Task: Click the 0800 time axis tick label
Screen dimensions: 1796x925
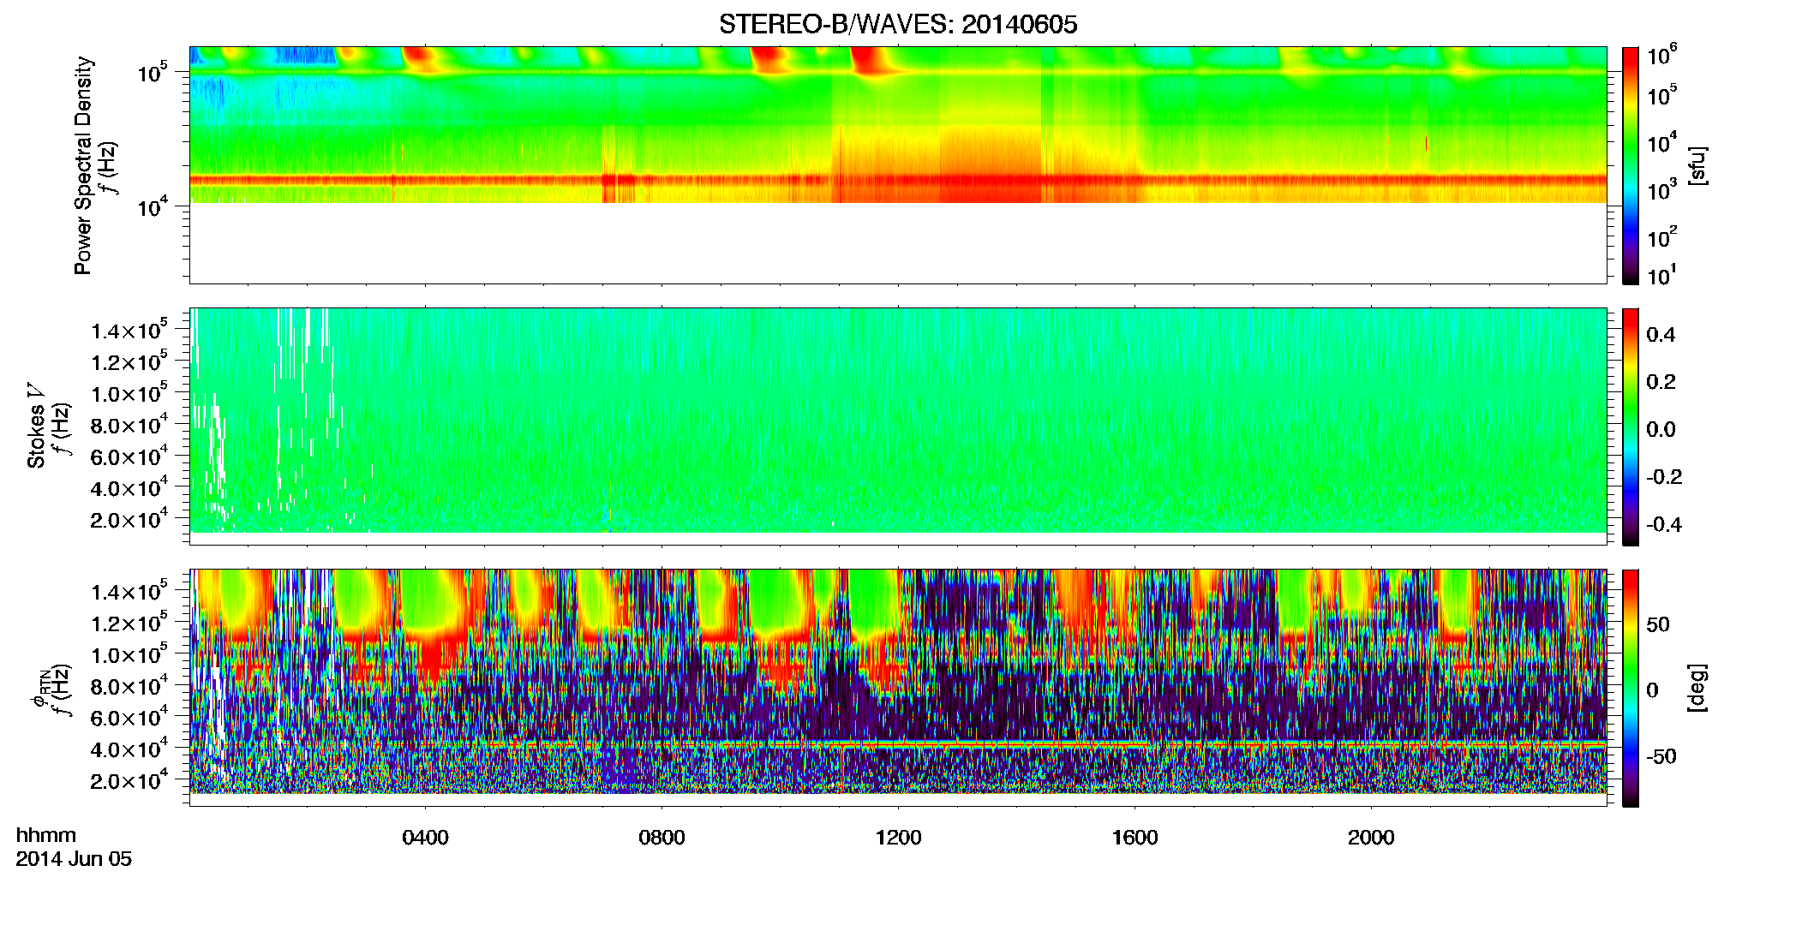Action: tap(662, 838)
